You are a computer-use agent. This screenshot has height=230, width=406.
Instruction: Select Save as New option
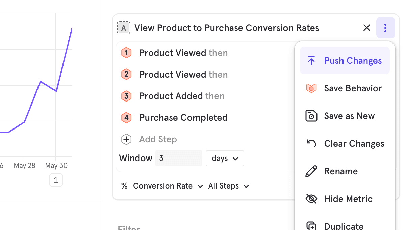coord(345,116)
